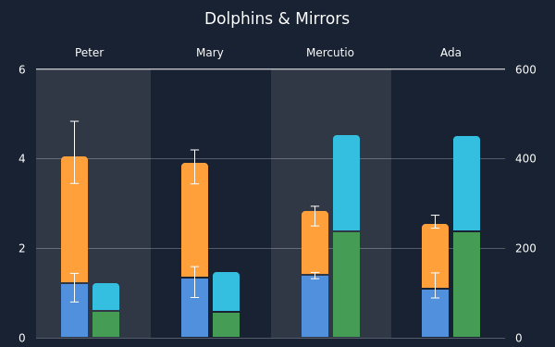Click the Dolphins & Mirrors chart title
Viewport: 555px width, 347px height.
(x=277, y=19)
